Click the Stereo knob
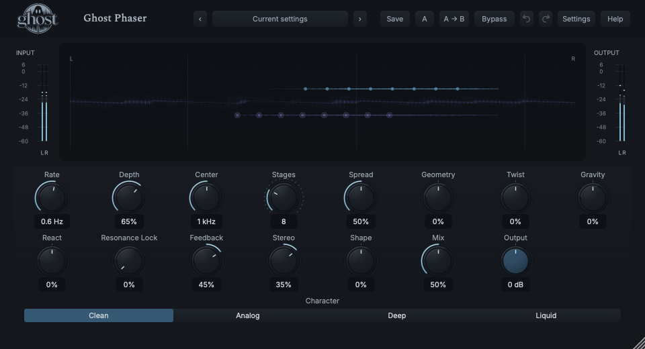 [284, 261]
